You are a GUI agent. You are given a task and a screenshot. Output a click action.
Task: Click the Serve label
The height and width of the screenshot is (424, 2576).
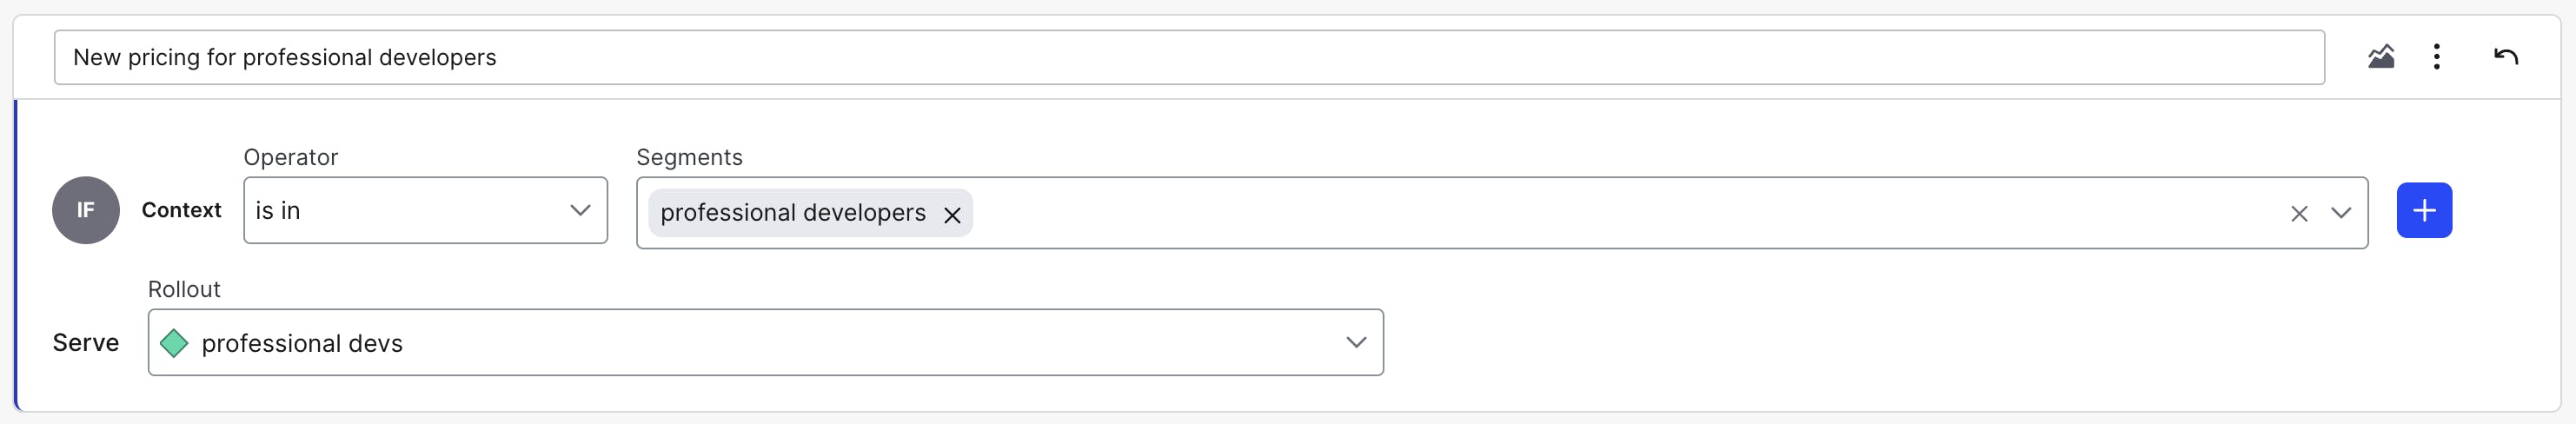[86, 343]
